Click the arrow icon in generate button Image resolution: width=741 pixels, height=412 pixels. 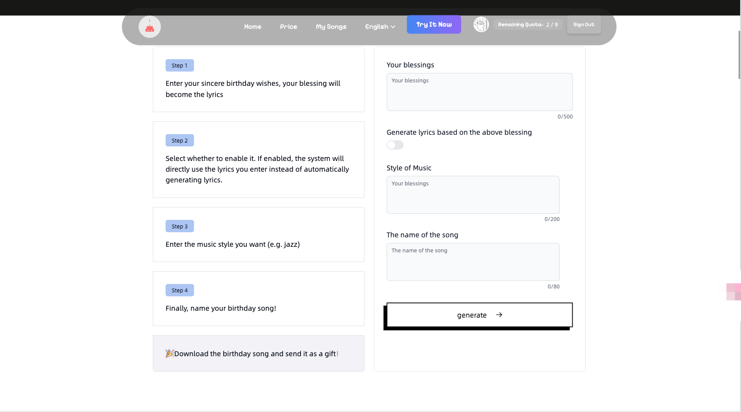click(x=499, y=315)
